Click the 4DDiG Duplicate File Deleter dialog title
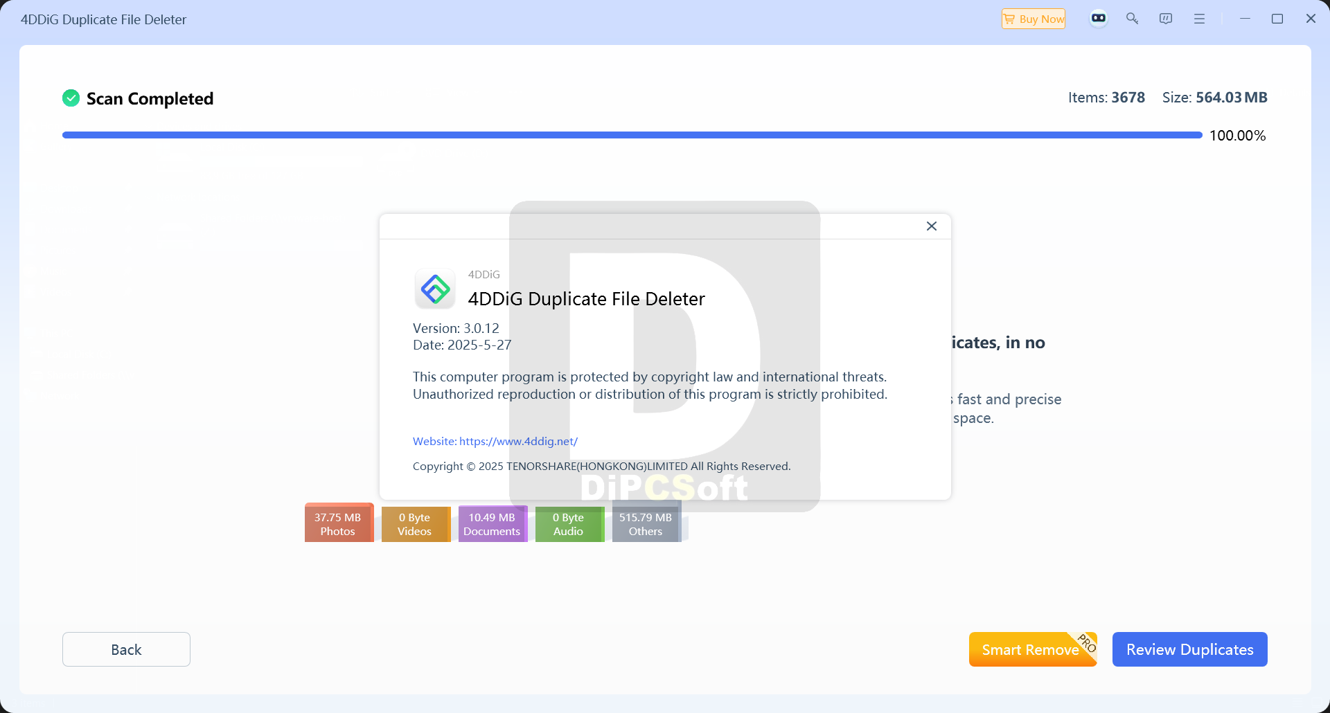The image size is (1330, 713). pyautogui.click(x=586, y=299)
